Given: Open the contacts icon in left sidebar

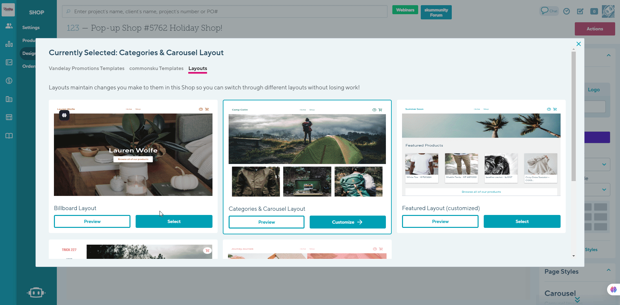Looking at the screenshot, I should click(9, 26).
